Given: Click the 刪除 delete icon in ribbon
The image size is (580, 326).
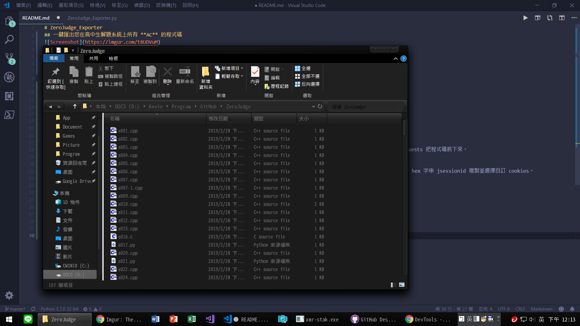Looking at the screenshot, I should click(167, 72).
